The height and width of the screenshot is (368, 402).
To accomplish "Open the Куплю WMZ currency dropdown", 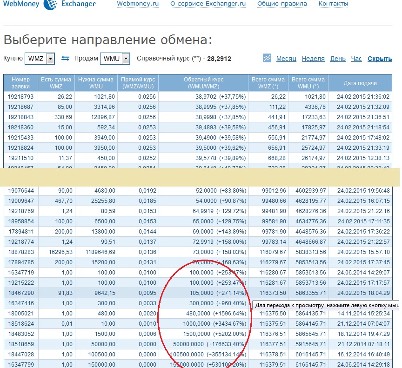I will point(50,59).
